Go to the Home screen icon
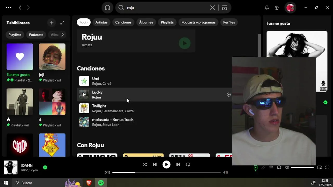The image size is (333, 187). pos(107,8)
